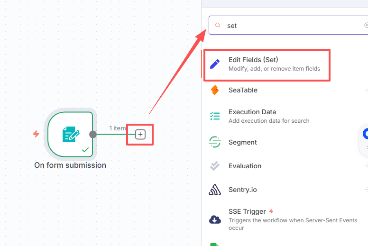
Task: Click the trigger lightning bolt icon
Action: pos(36,134)
